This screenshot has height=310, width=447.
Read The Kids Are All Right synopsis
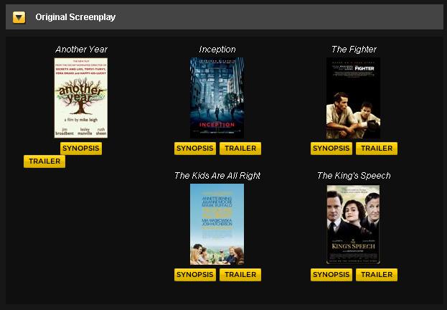click(195, 275)
